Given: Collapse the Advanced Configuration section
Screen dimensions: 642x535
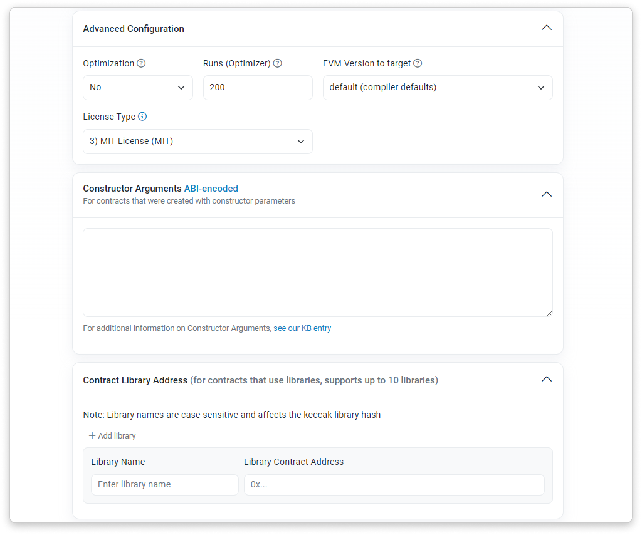Looking at the screenshot, I should (x=546, y=28).
